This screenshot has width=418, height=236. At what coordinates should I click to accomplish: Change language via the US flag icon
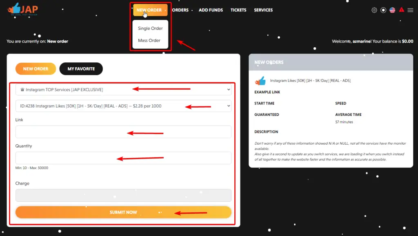click(392, 10)
